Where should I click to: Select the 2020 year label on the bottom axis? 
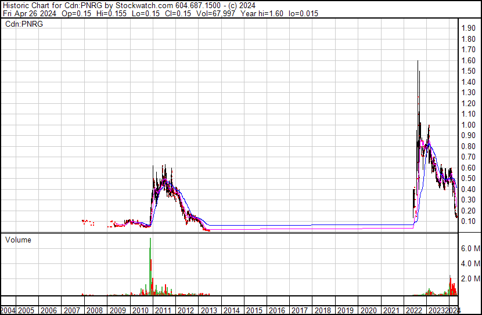pyautogui.click(x=369, y=310)
